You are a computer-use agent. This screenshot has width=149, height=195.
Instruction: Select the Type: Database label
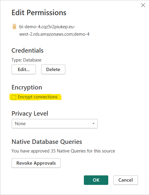click(x=26, y=60)
